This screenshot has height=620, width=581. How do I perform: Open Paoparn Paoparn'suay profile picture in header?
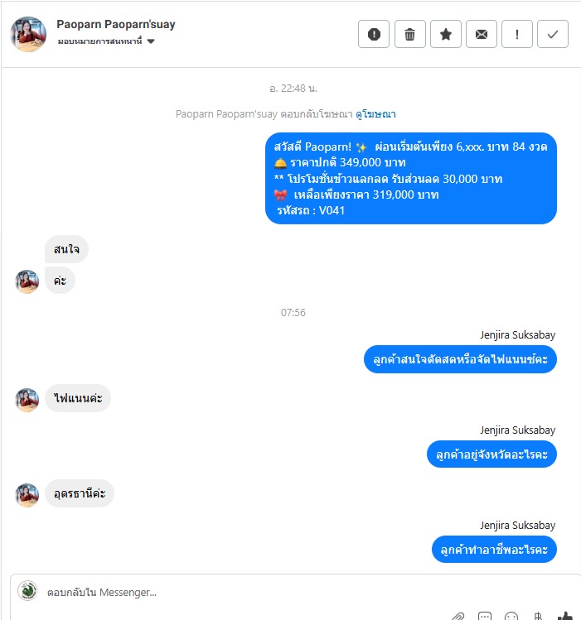tap(28, 34)
